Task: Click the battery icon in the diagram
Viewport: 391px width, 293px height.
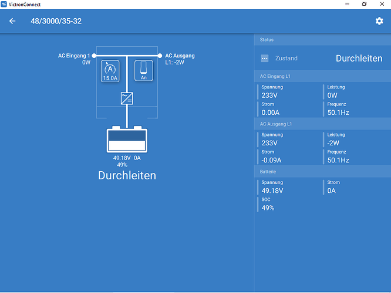Action: tap(127, 139)
